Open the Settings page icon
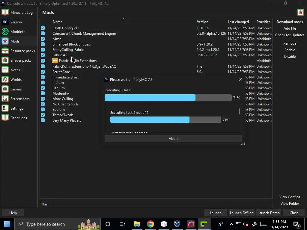The width and height of the screenshot is (307, 230). click(5, 108)
